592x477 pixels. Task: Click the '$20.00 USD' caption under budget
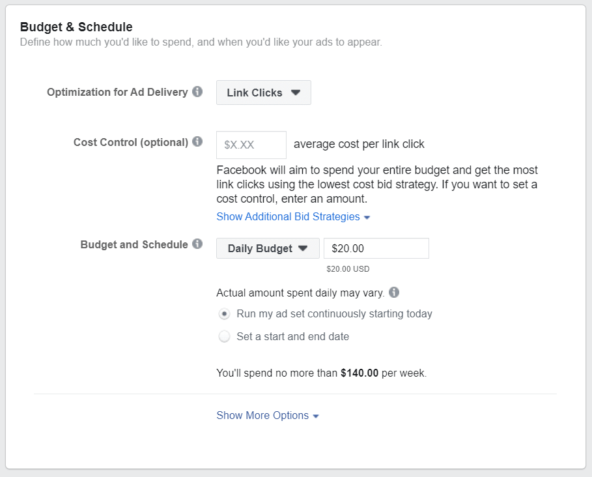(348, 268)
